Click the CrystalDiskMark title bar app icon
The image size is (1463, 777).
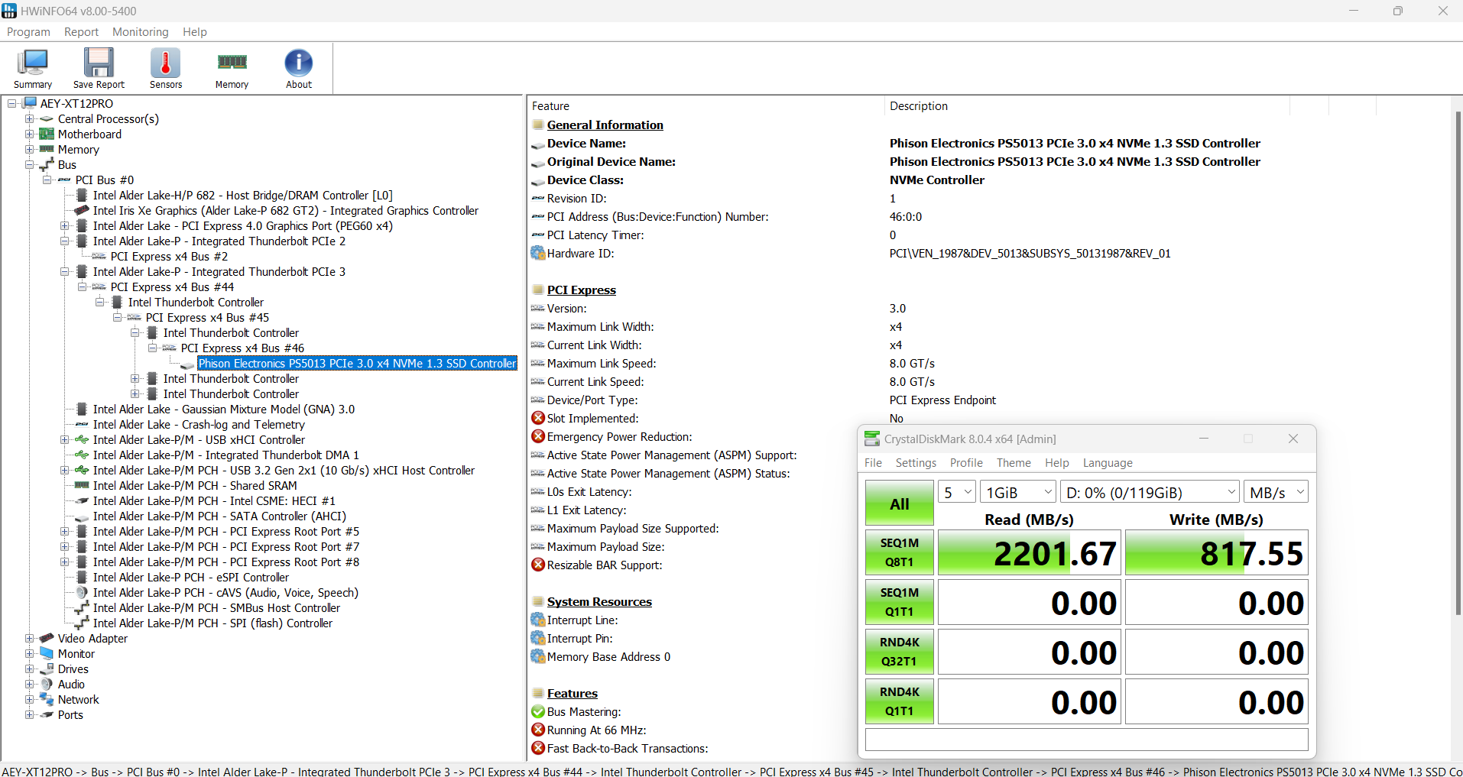[872, 439]
